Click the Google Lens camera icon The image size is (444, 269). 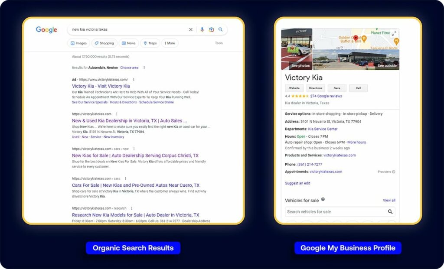point(211,29)
